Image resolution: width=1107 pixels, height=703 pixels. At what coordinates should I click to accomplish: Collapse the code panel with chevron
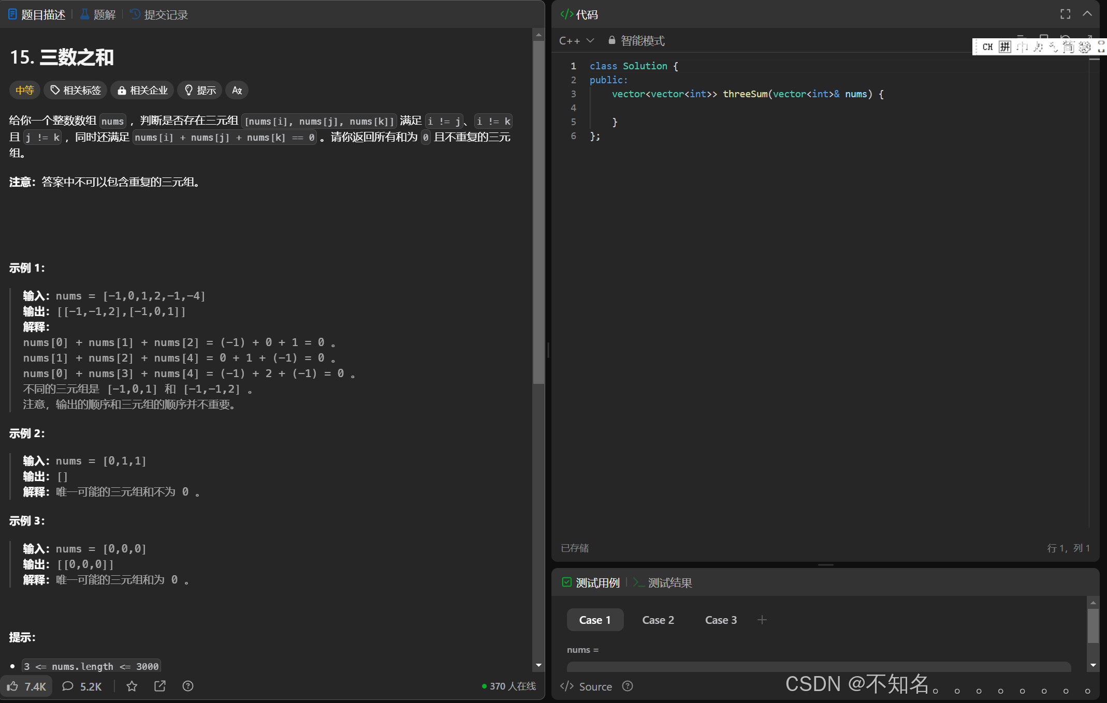click(x=1087, y=14)
